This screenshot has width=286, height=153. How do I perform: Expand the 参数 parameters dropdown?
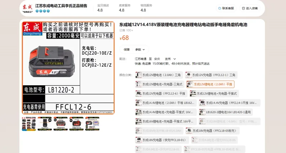click(140, 49)
